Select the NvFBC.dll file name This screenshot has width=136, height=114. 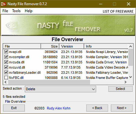pyautogui.click(x=16, y=78)
